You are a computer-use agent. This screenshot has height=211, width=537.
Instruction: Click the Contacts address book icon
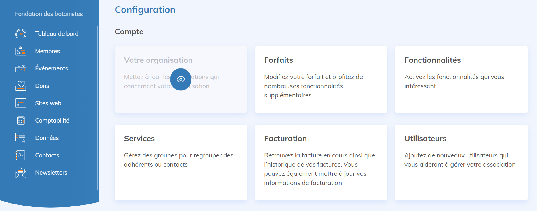tap(21, 155)
